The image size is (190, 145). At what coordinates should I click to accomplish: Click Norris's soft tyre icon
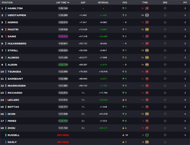pyautogui.click(x=147, y=22)
